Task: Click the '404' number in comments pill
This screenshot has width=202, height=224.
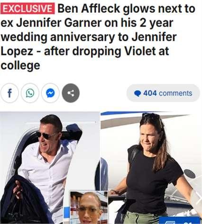Action: click(x=150, y=93)
